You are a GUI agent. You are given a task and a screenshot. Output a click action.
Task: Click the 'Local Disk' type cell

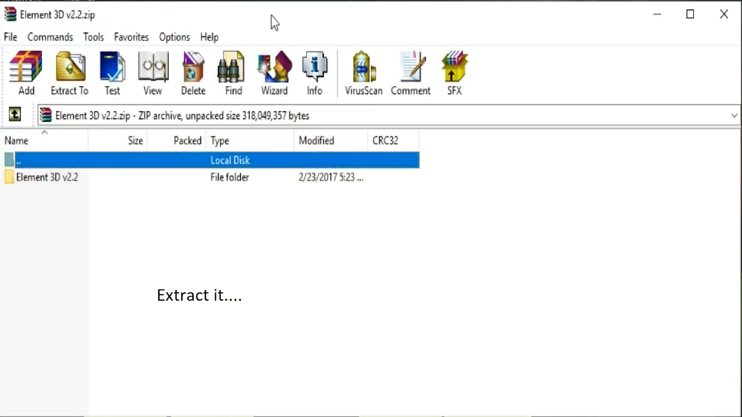click(230, 160)
